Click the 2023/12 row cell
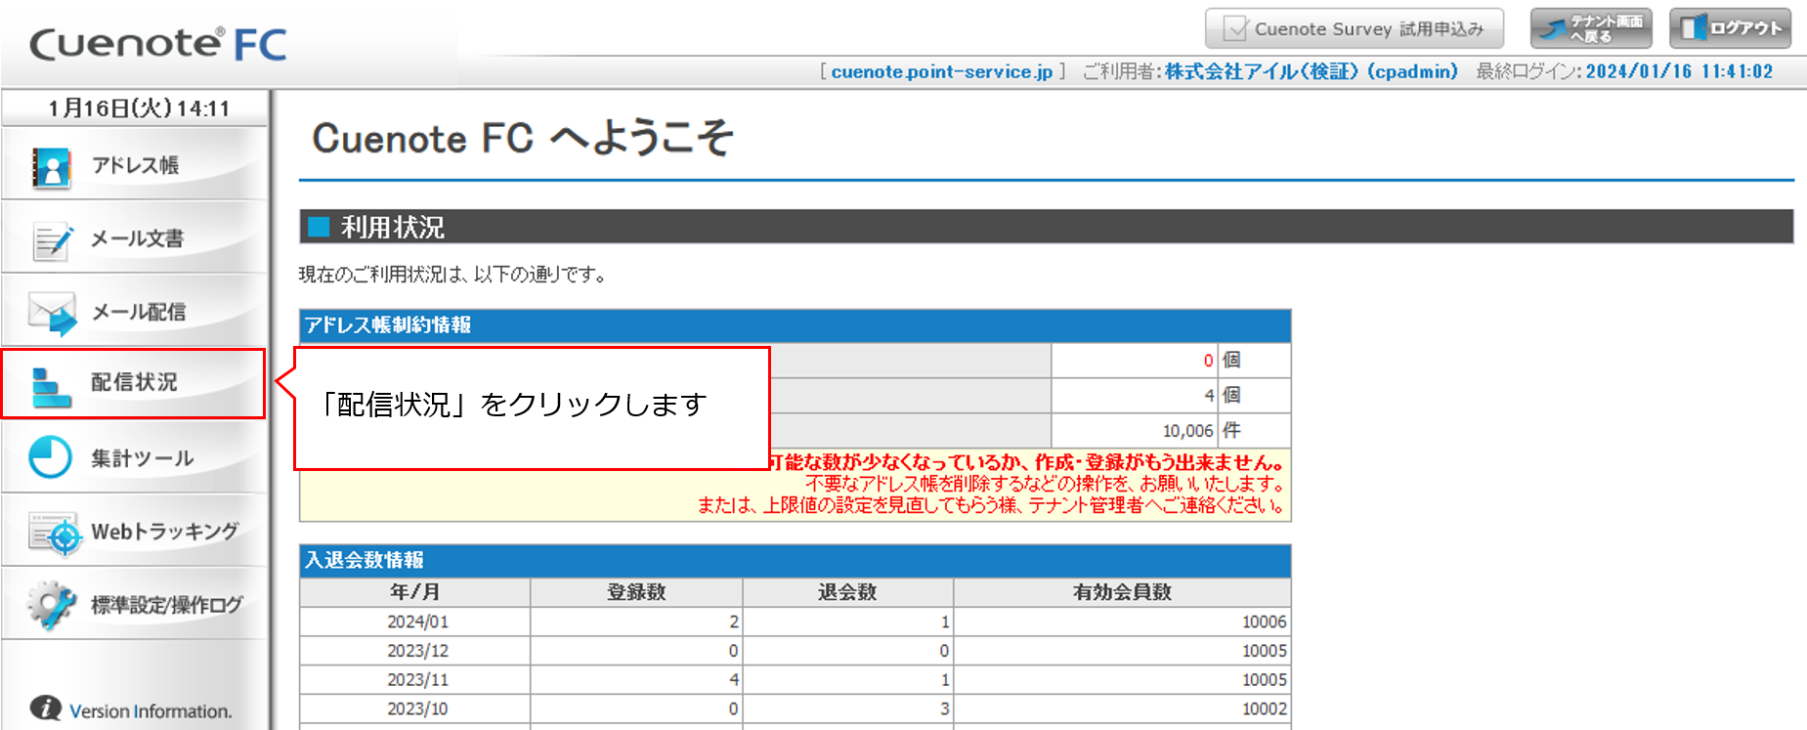The width and height of the screenshot is (1807, 730). pos(417,651)
